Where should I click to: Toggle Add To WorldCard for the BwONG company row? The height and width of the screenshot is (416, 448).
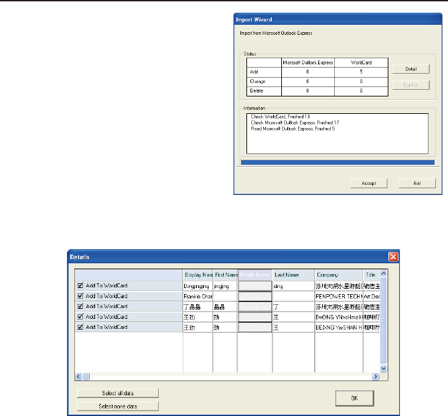[x=80, y=317]
